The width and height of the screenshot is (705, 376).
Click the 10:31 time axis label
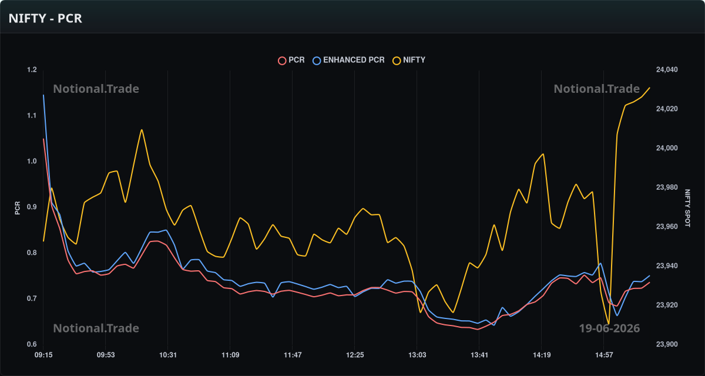pyautogui.click(x=168, y=355)
